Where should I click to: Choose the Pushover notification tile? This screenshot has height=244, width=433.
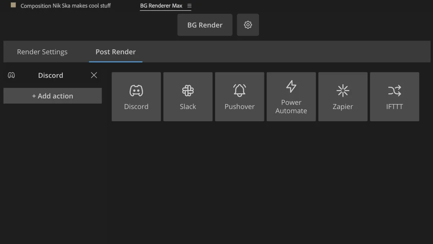(240, 97)
